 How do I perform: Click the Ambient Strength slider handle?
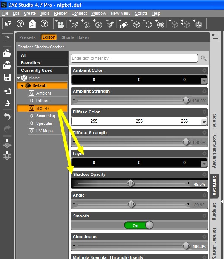point(186,100)
